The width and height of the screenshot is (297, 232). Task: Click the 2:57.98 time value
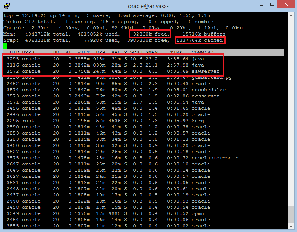[178, 65]
